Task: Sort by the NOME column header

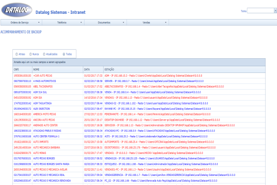Action: click(x=58, y=70)
